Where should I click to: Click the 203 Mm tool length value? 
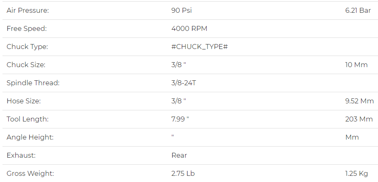coord(359,119)
